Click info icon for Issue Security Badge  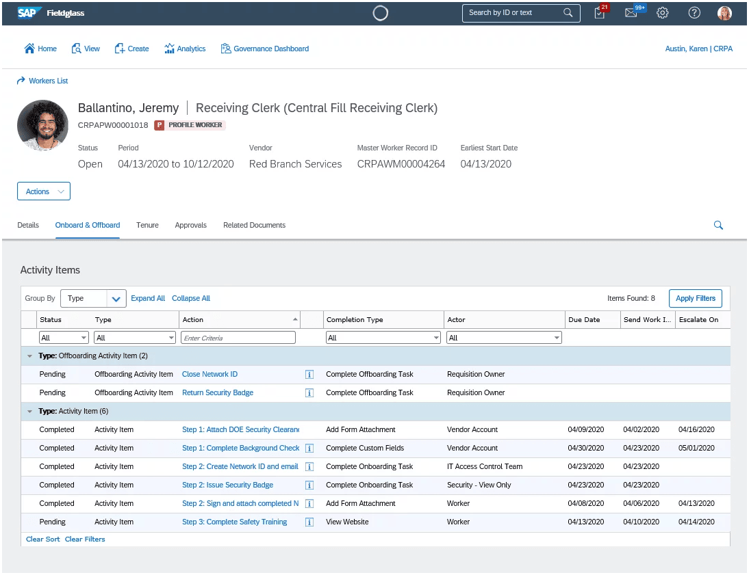pos(309,485)
